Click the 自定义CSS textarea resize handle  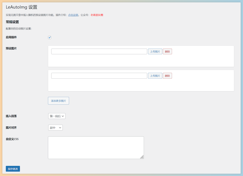(142, 157)
